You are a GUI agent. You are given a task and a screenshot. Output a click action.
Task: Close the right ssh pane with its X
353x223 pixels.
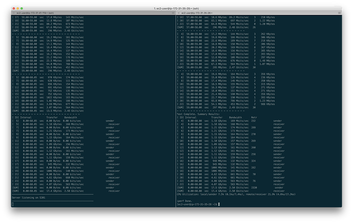[x=178, y=13]
